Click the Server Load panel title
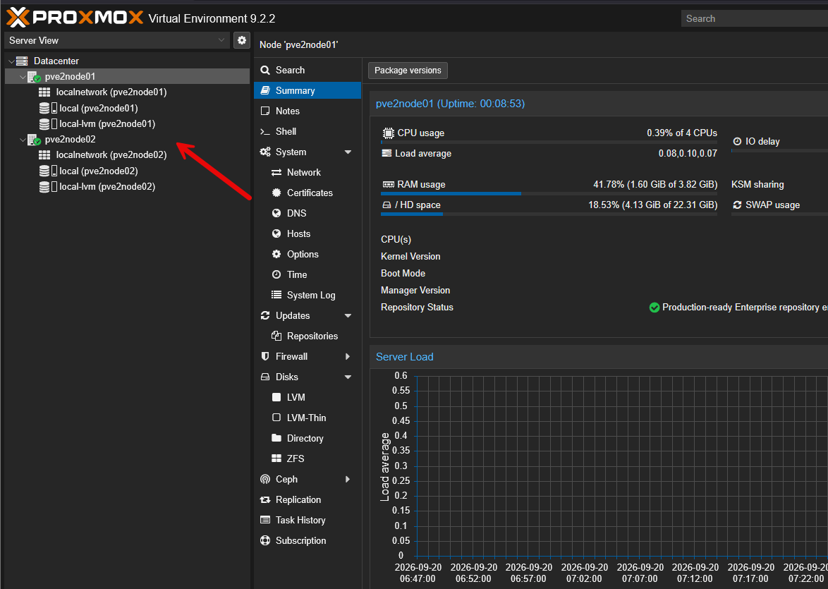828x589 pixels. (405, 356)
